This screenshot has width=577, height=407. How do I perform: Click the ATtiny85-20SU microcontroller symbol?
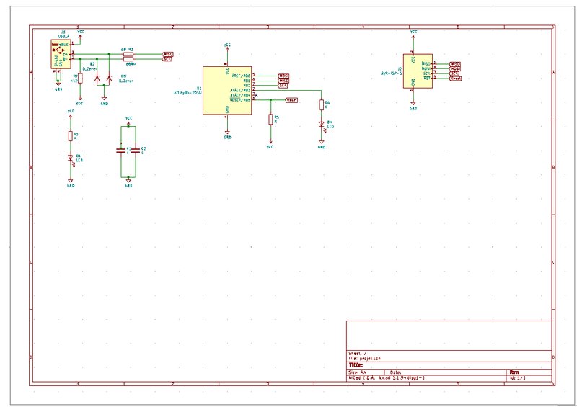click(x=226, y=90)
